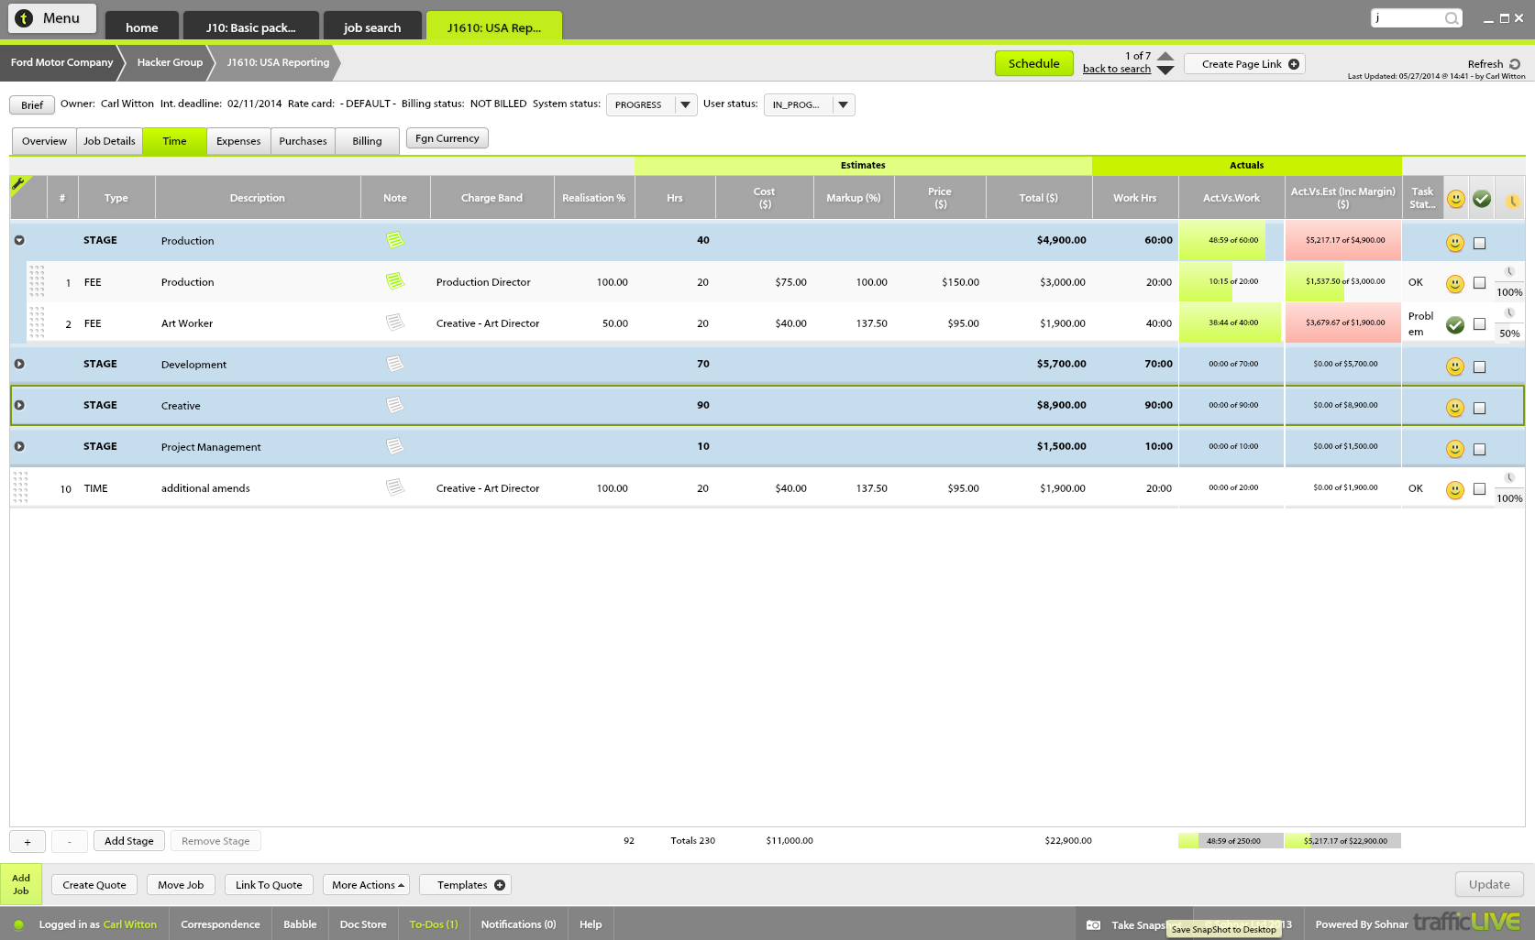1535x940 pixels.
Task: Click the Take Snapshot camera icon
Action: coord(1093,925)
